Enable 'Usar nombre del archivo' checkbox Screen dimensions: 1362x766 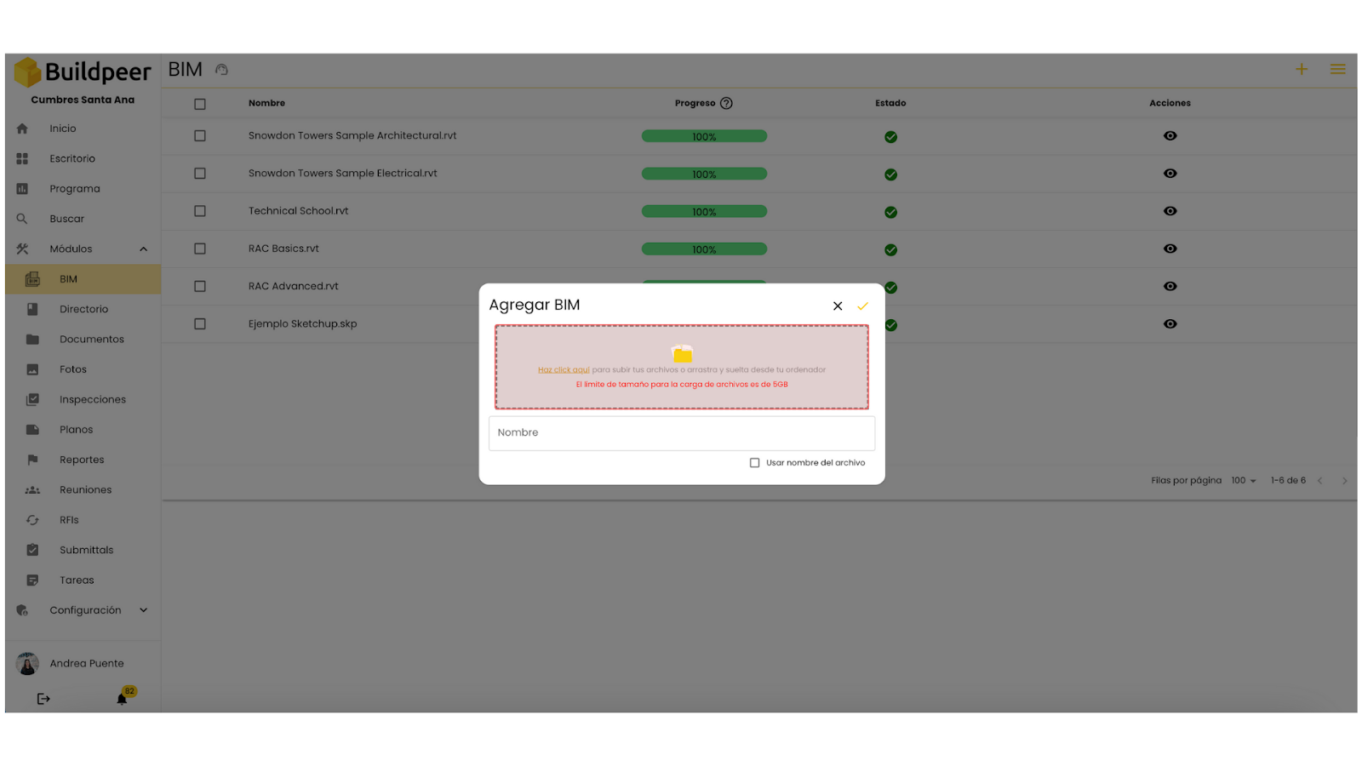tap(754, 463)
